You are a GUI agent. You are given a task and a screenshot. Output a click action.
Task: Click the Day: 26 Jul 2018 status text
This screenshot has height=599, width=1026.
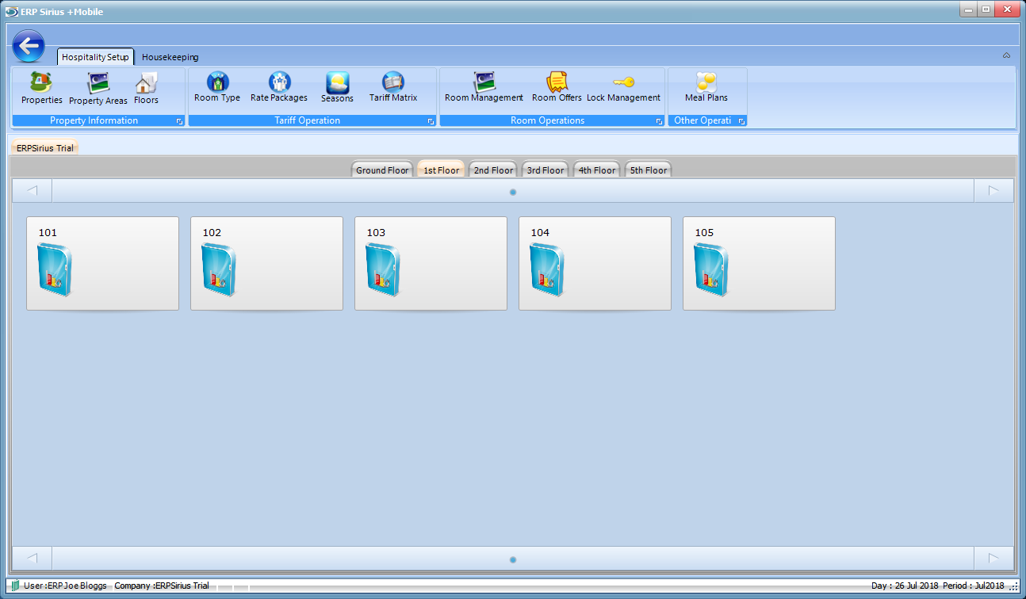coord(905,586)
